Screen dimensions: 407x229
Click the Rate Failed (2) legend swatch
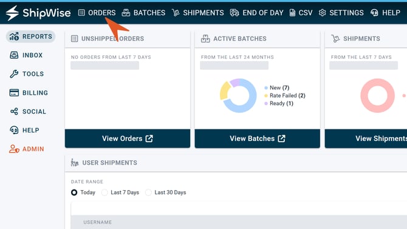click(266, 95)
